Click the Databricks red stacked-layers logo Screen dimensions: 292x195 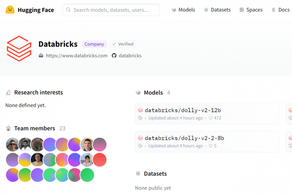19,49
